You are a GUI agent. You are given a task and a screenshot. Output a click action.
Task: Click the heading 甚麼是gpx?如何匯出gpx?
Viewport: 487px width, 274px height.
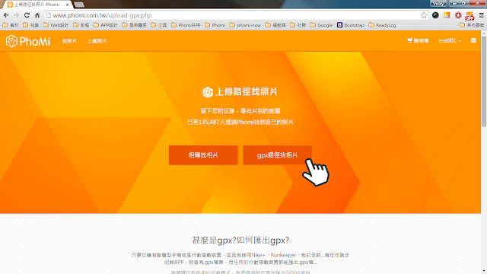pyautogui.click(x=240, y=241)
